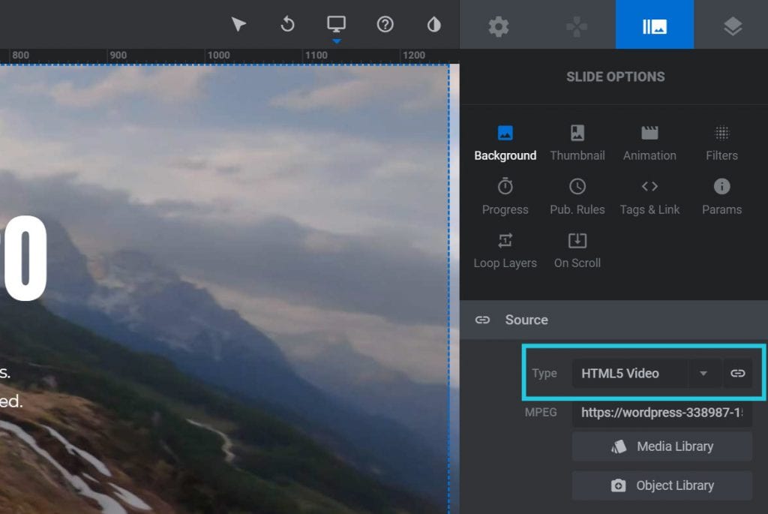768x514 pixels.
Task: Click inside the MPEG URL field
Action: (x=661, y=412)
